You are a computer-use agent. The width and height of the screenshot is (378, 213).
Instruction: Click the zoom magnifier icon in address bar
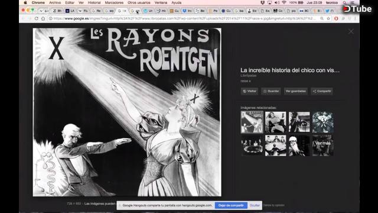click(x=322, y=18)
